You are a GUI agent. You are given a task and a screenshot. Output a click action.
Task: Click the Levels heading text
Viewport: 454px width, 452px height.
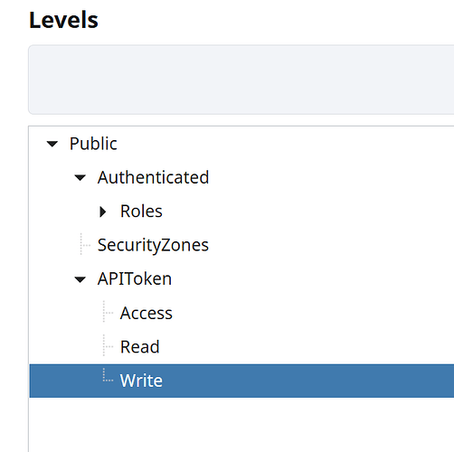63,20
